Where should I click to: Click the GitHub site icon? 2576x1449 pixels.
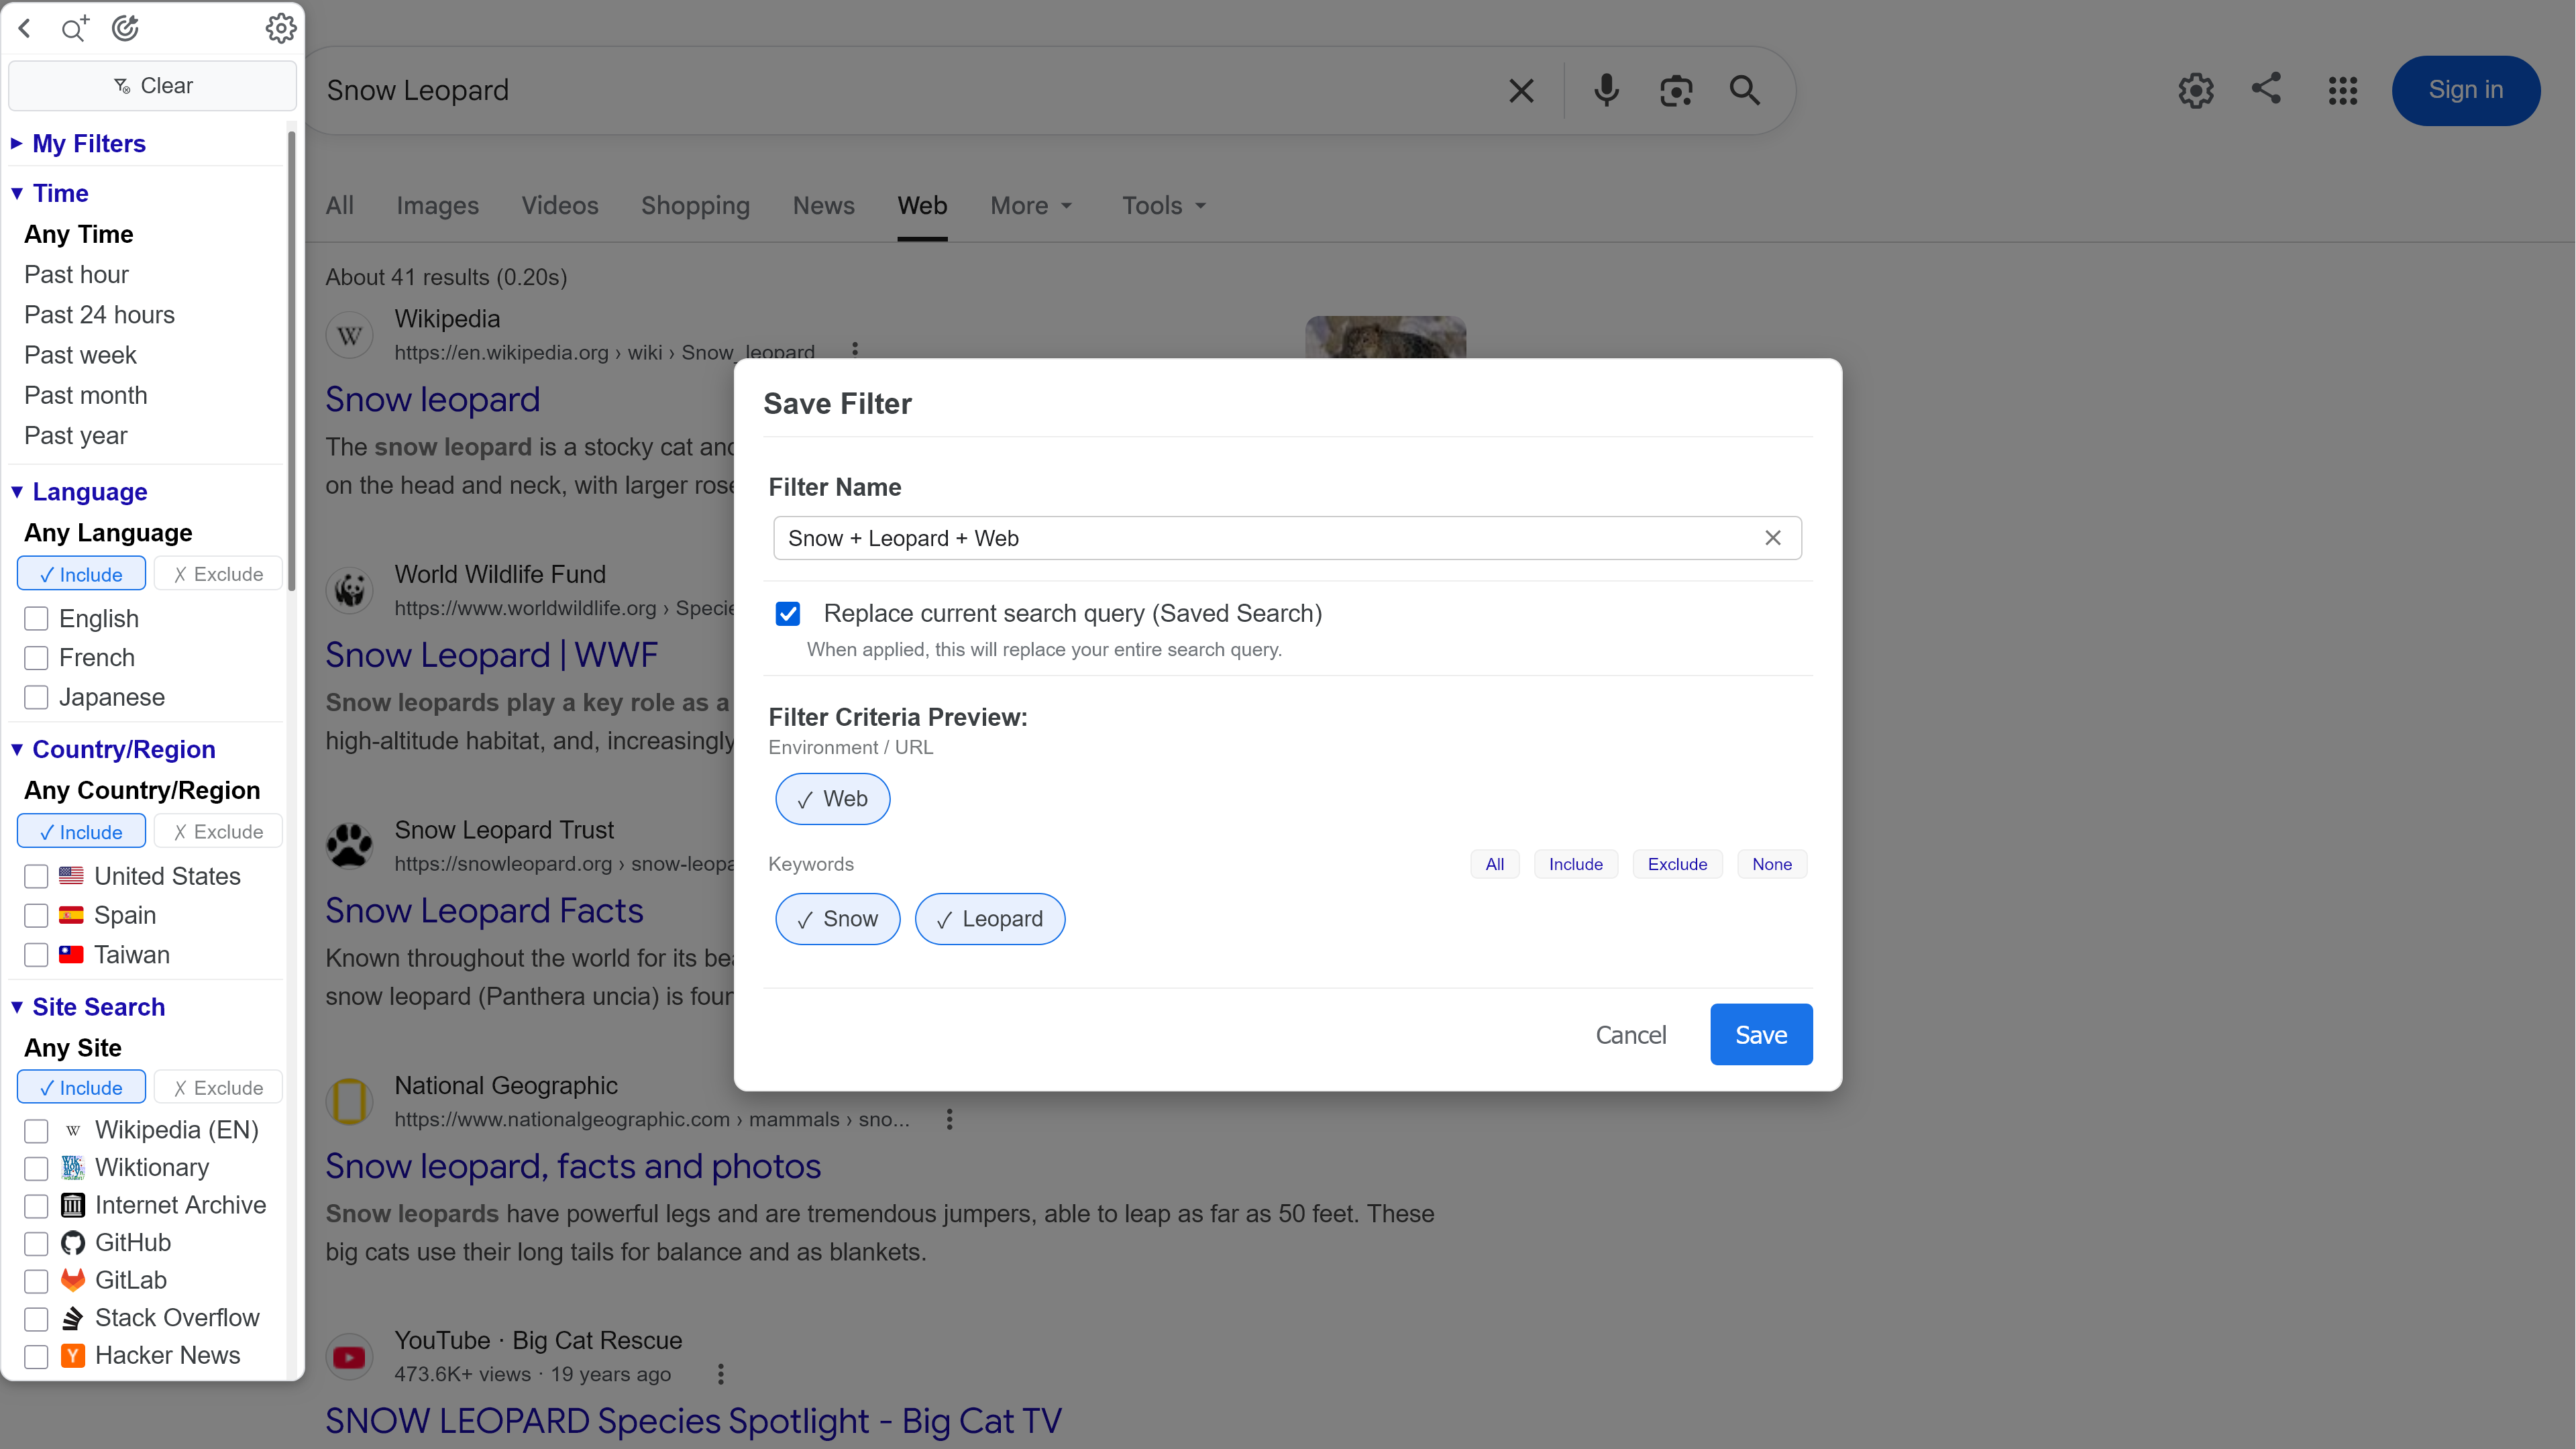73,1243
